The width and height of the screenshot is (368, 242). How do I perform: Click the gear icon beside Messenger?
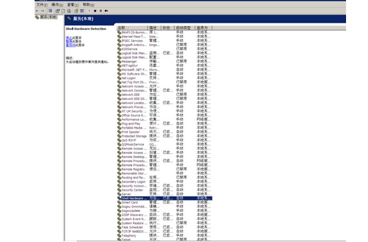pyautogui.click(x=119, y=61)
